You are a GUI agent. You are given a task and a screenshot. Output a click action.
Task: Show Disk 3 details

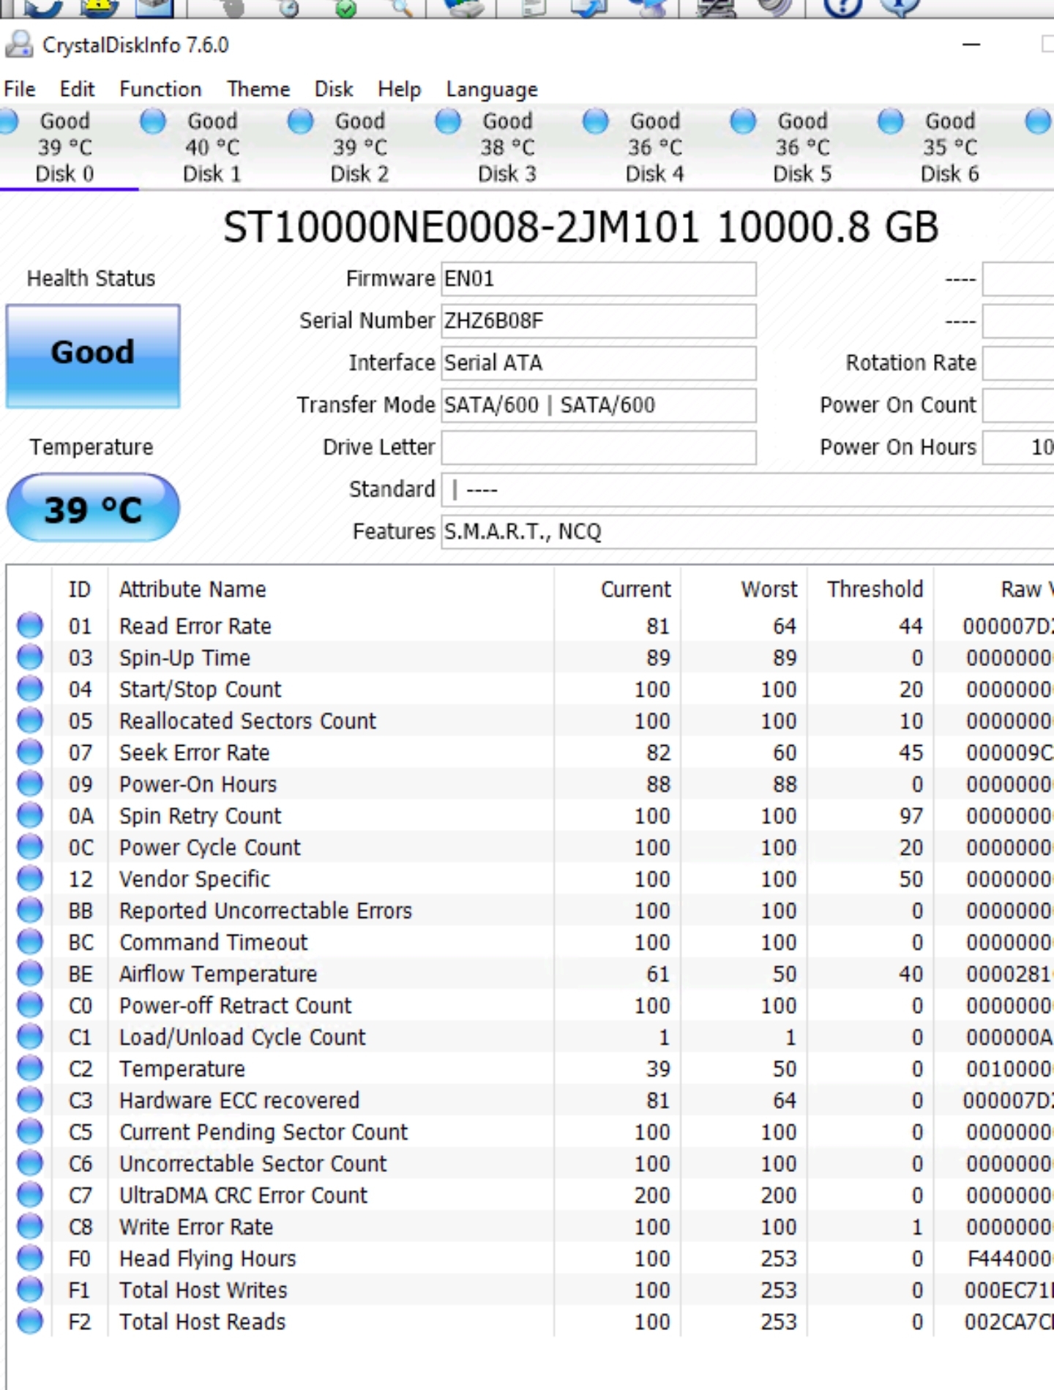507,147
